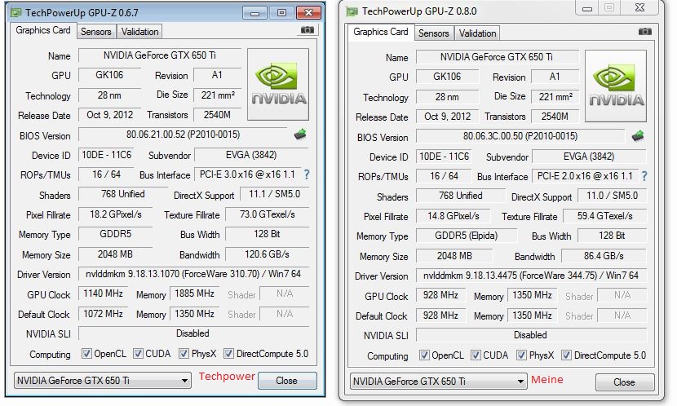Switch to Validation tab in GPU-Z 0.8.0
The width and height of the screenshot is (677, 406).
477,33
